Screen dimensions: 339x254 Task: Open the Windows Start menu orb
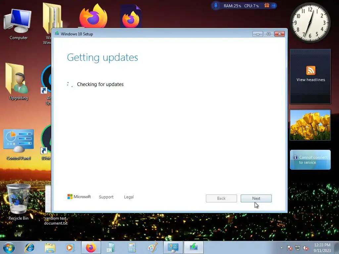tap(9, 247)
